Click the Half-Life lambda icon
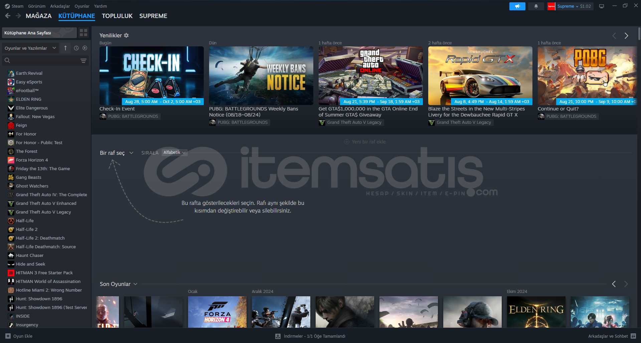 [11, 221]
